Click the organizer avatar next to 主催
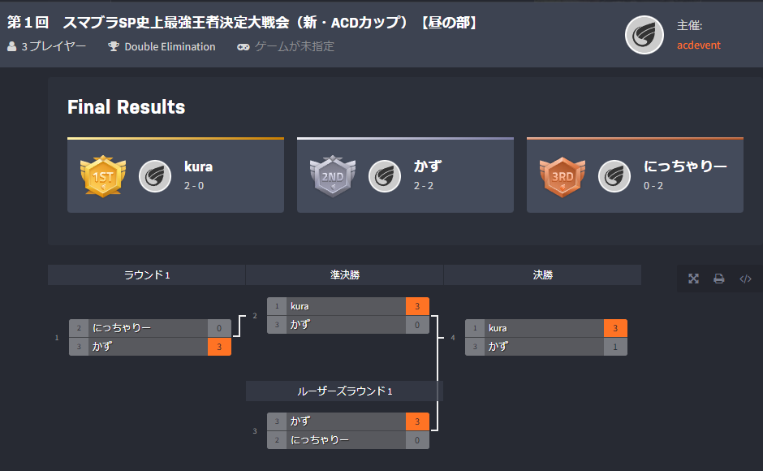763x471 pixels. pos(644,36)
